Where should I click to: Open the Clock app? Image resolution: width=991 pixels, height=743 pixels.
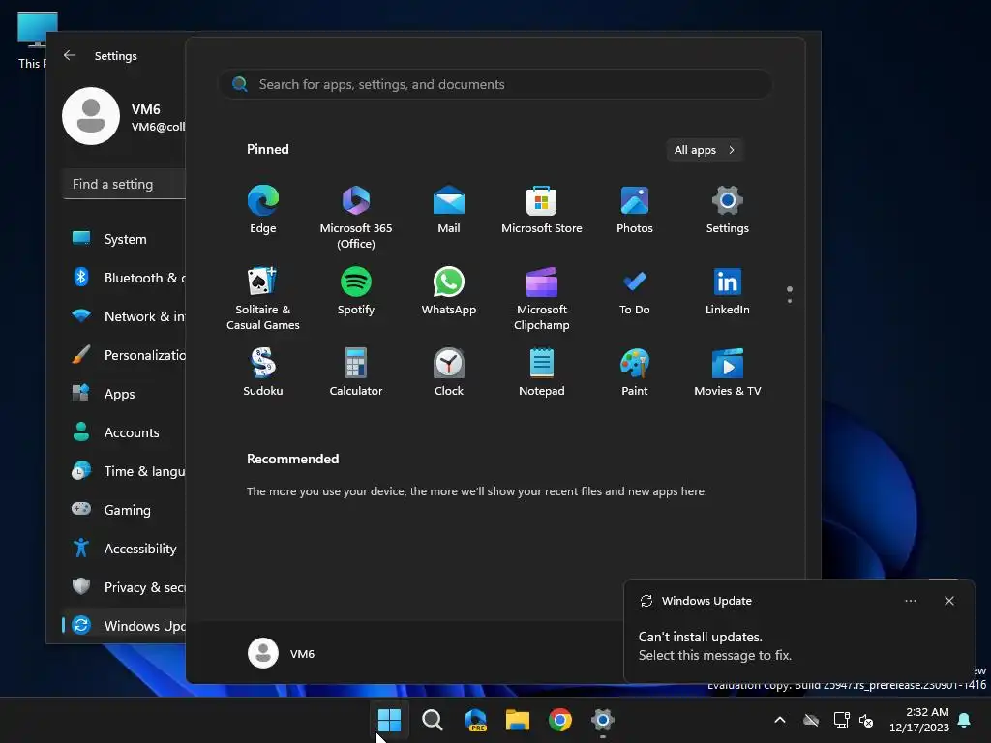point(449,372)
